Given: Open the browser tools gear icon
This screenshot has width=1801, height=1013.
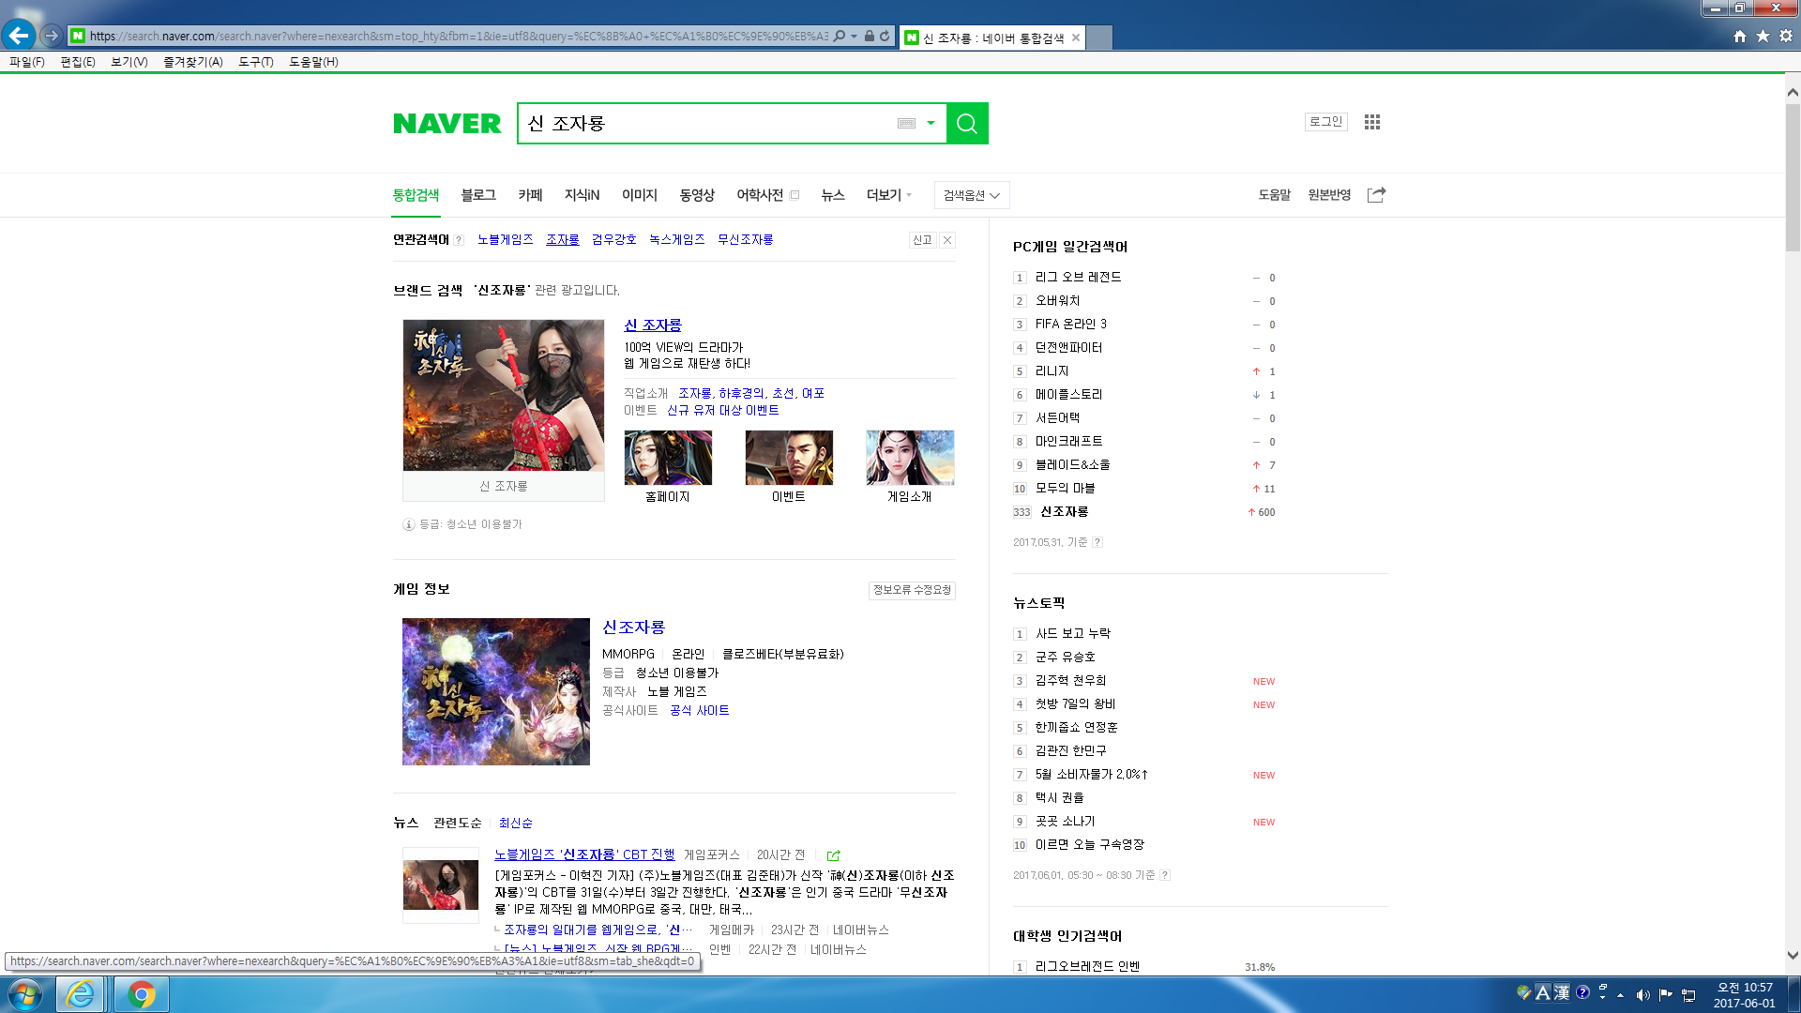Looking at the screenshot, I should click(1786, 36).
